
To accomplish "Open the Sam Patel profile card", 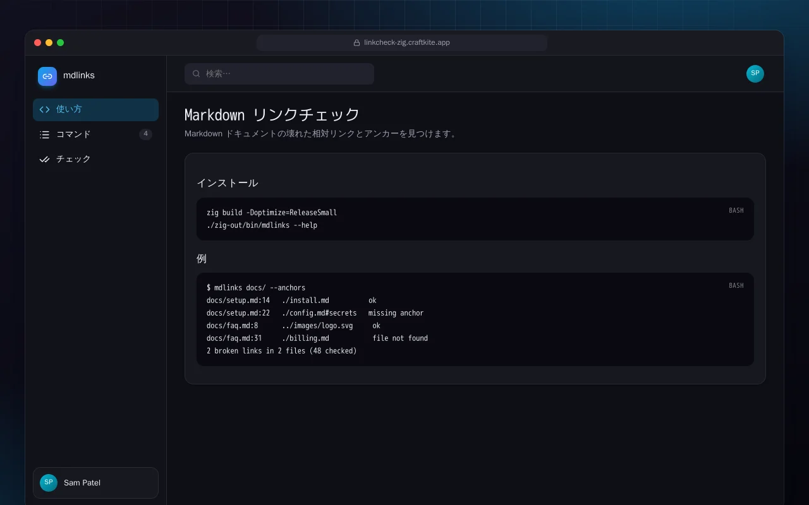I will (x=95, y=483).
